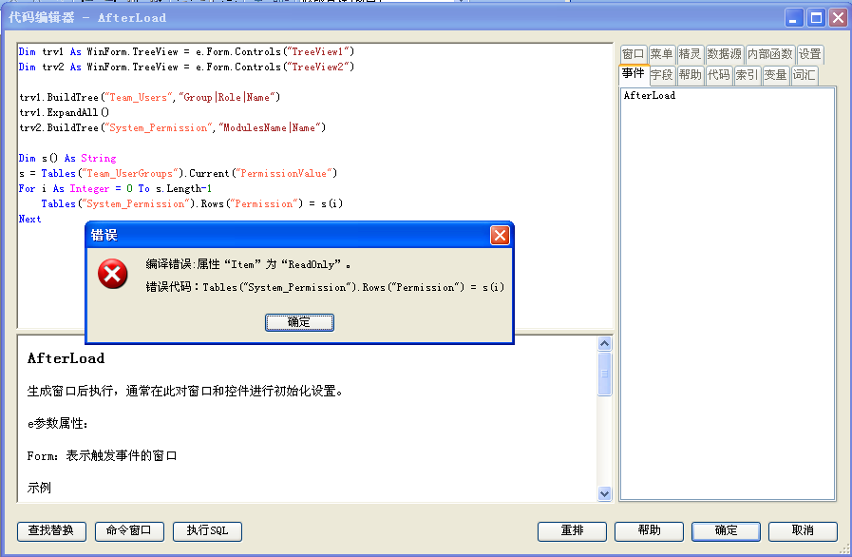This screenshot has width=852, height=557.
Task: Select the 精灵 tab
Action: (690, 54)
